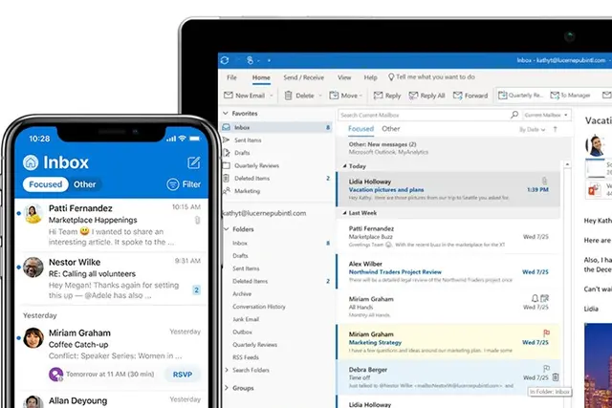The image size is (612, 408).
Task: Expand the Groups section
Action: coord(227,388)
